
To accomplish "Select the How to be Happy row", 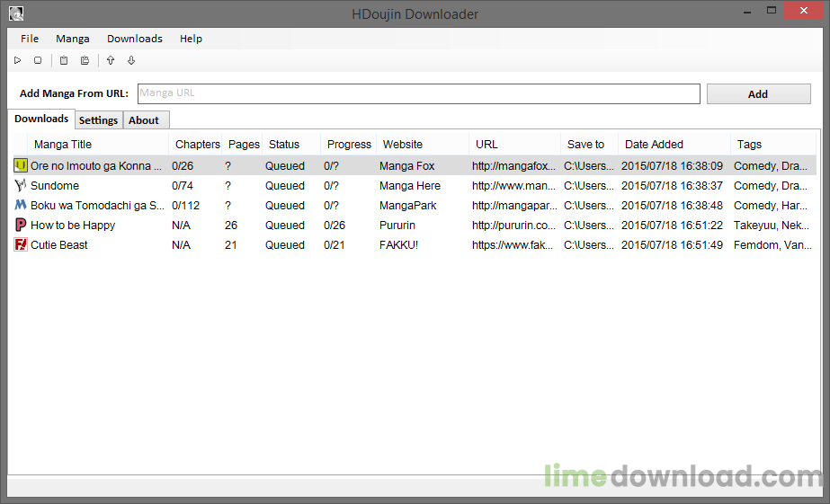I will pos(415,225).
